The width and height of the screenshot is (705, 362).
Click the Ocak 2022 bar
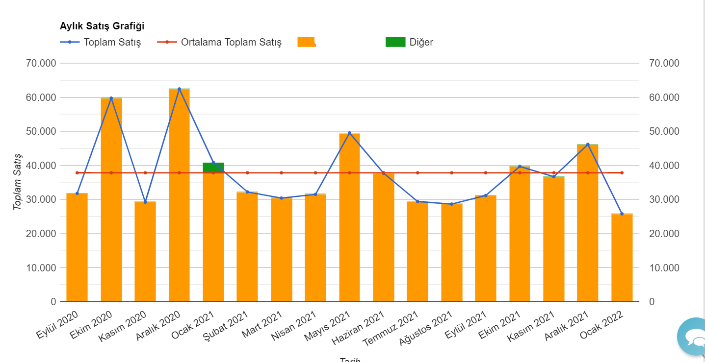tap(622, 258)
